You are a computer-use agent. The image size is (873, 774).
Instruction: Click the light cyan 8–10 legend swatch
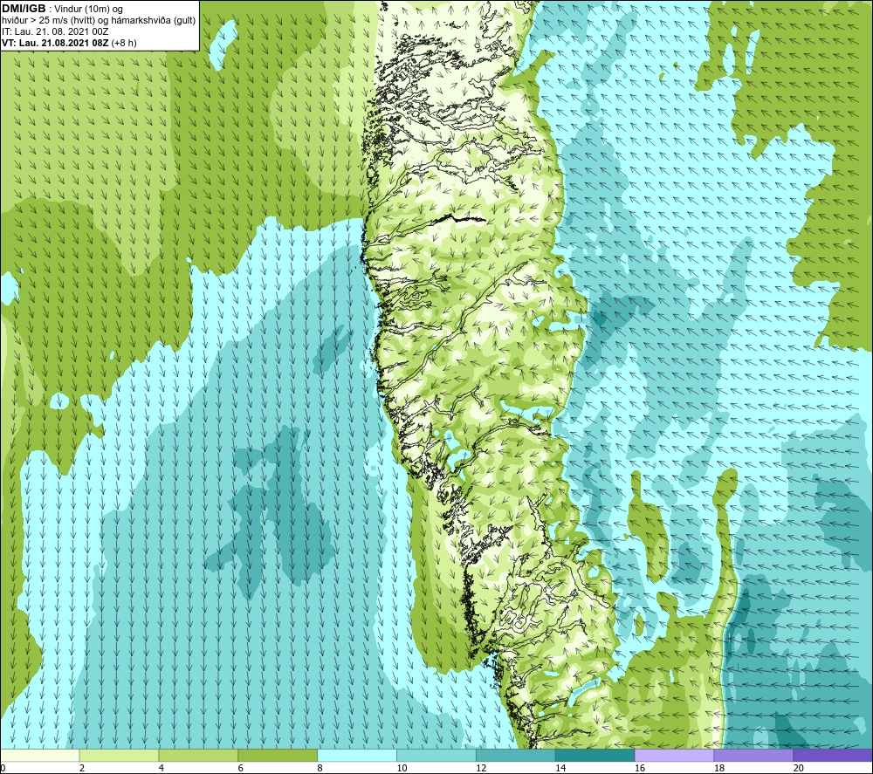pos(357,755)
